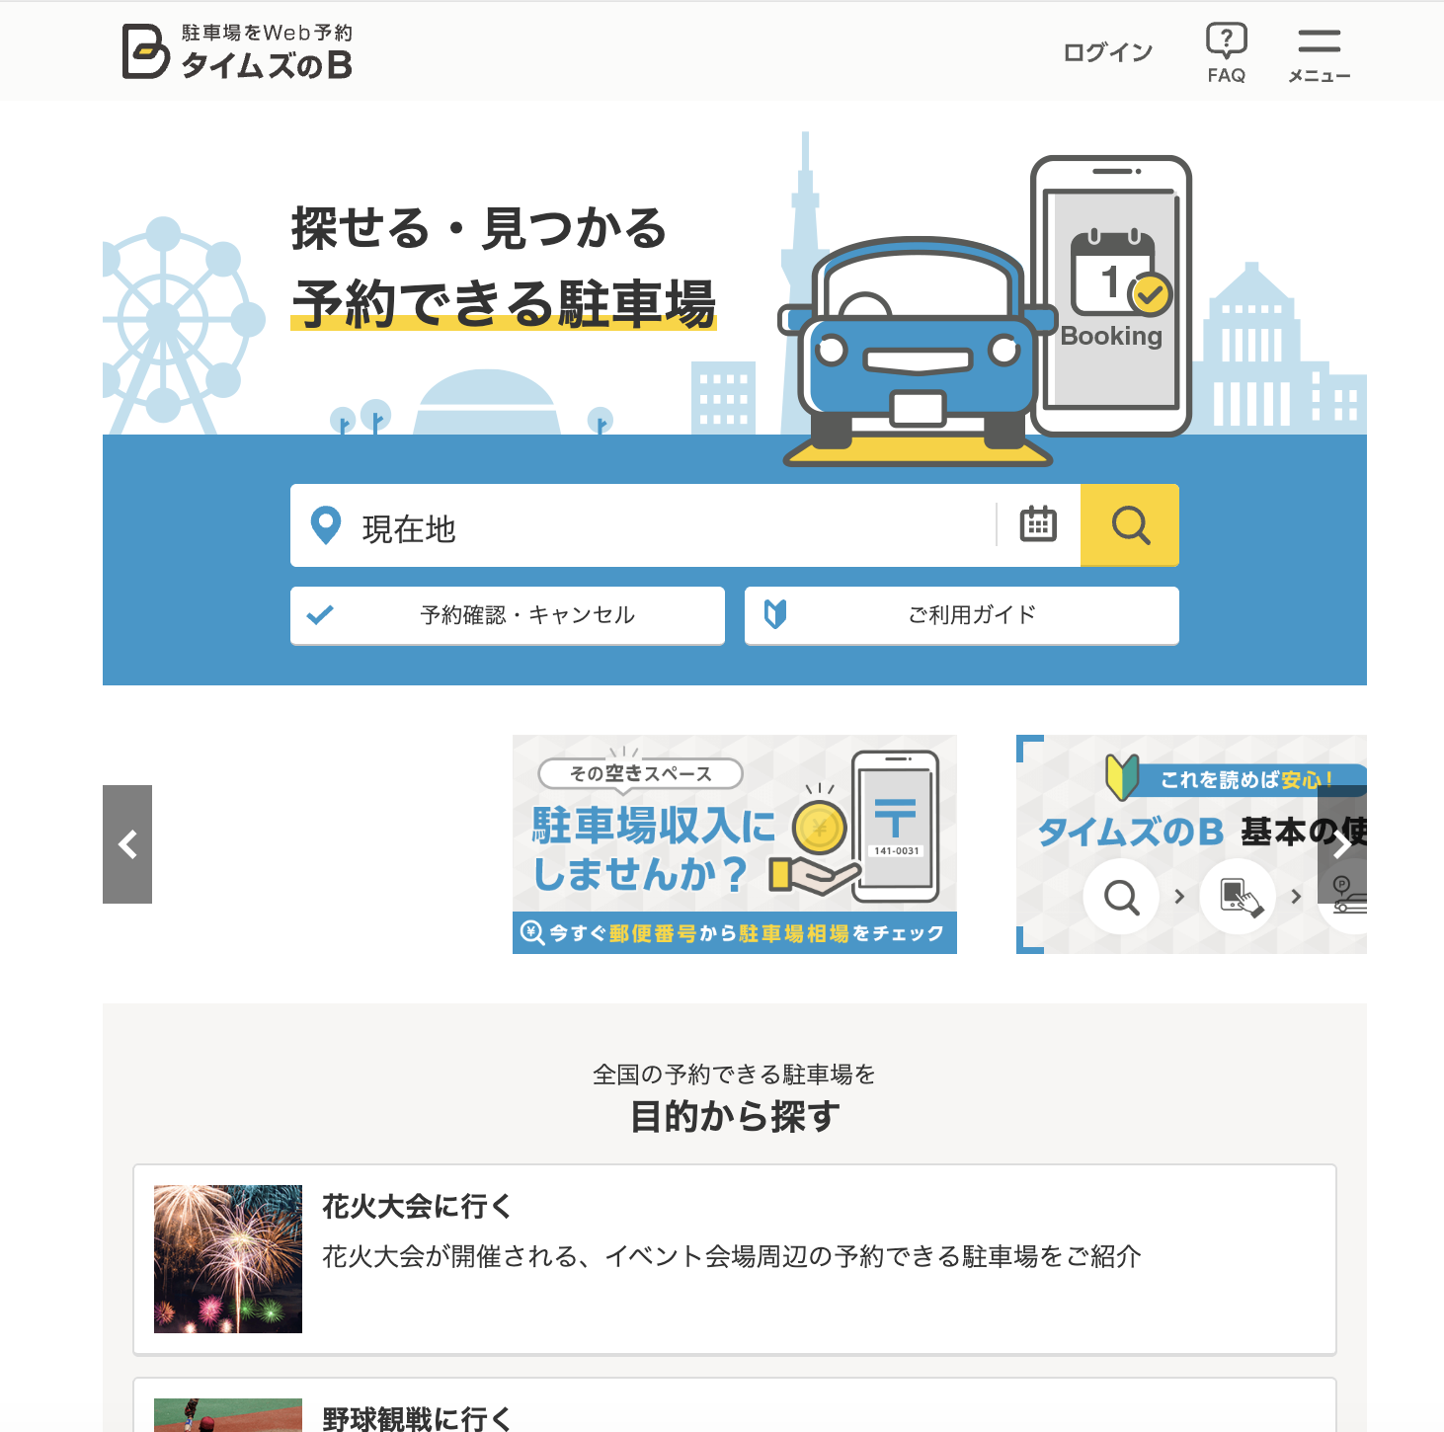The image size is (1444, 1432).
Task: Click the fireworks description text 花火大会が開催される
Action: (x=731, y=1256)
